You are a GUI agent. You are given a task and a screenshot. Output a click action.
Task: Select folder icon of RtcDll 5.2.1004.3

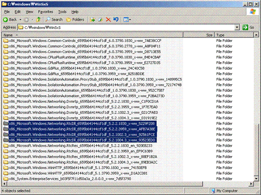pyautogui.click(x=6, y=140)
